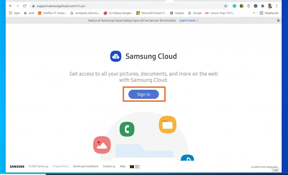Screen dimensions: 288x175
Task: Expand the bookmarks overflow chevron
Action: 254,13
